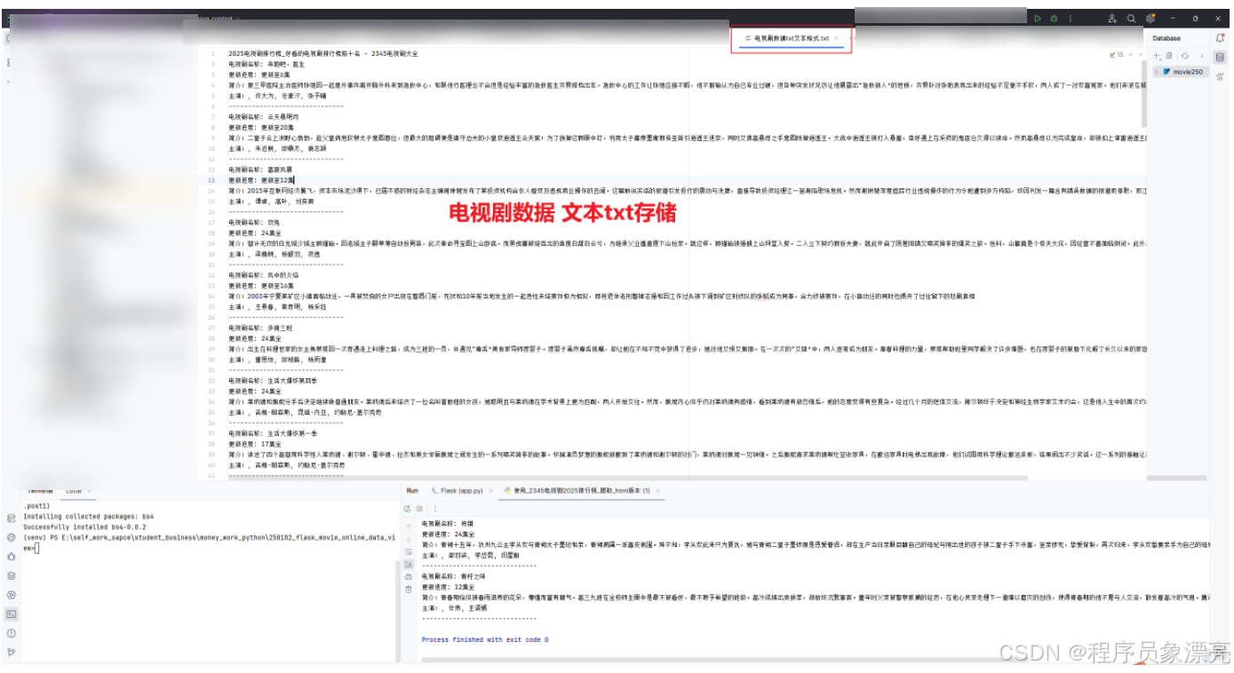
Task: Click the Run tool window label
Action: click(413, 490)
